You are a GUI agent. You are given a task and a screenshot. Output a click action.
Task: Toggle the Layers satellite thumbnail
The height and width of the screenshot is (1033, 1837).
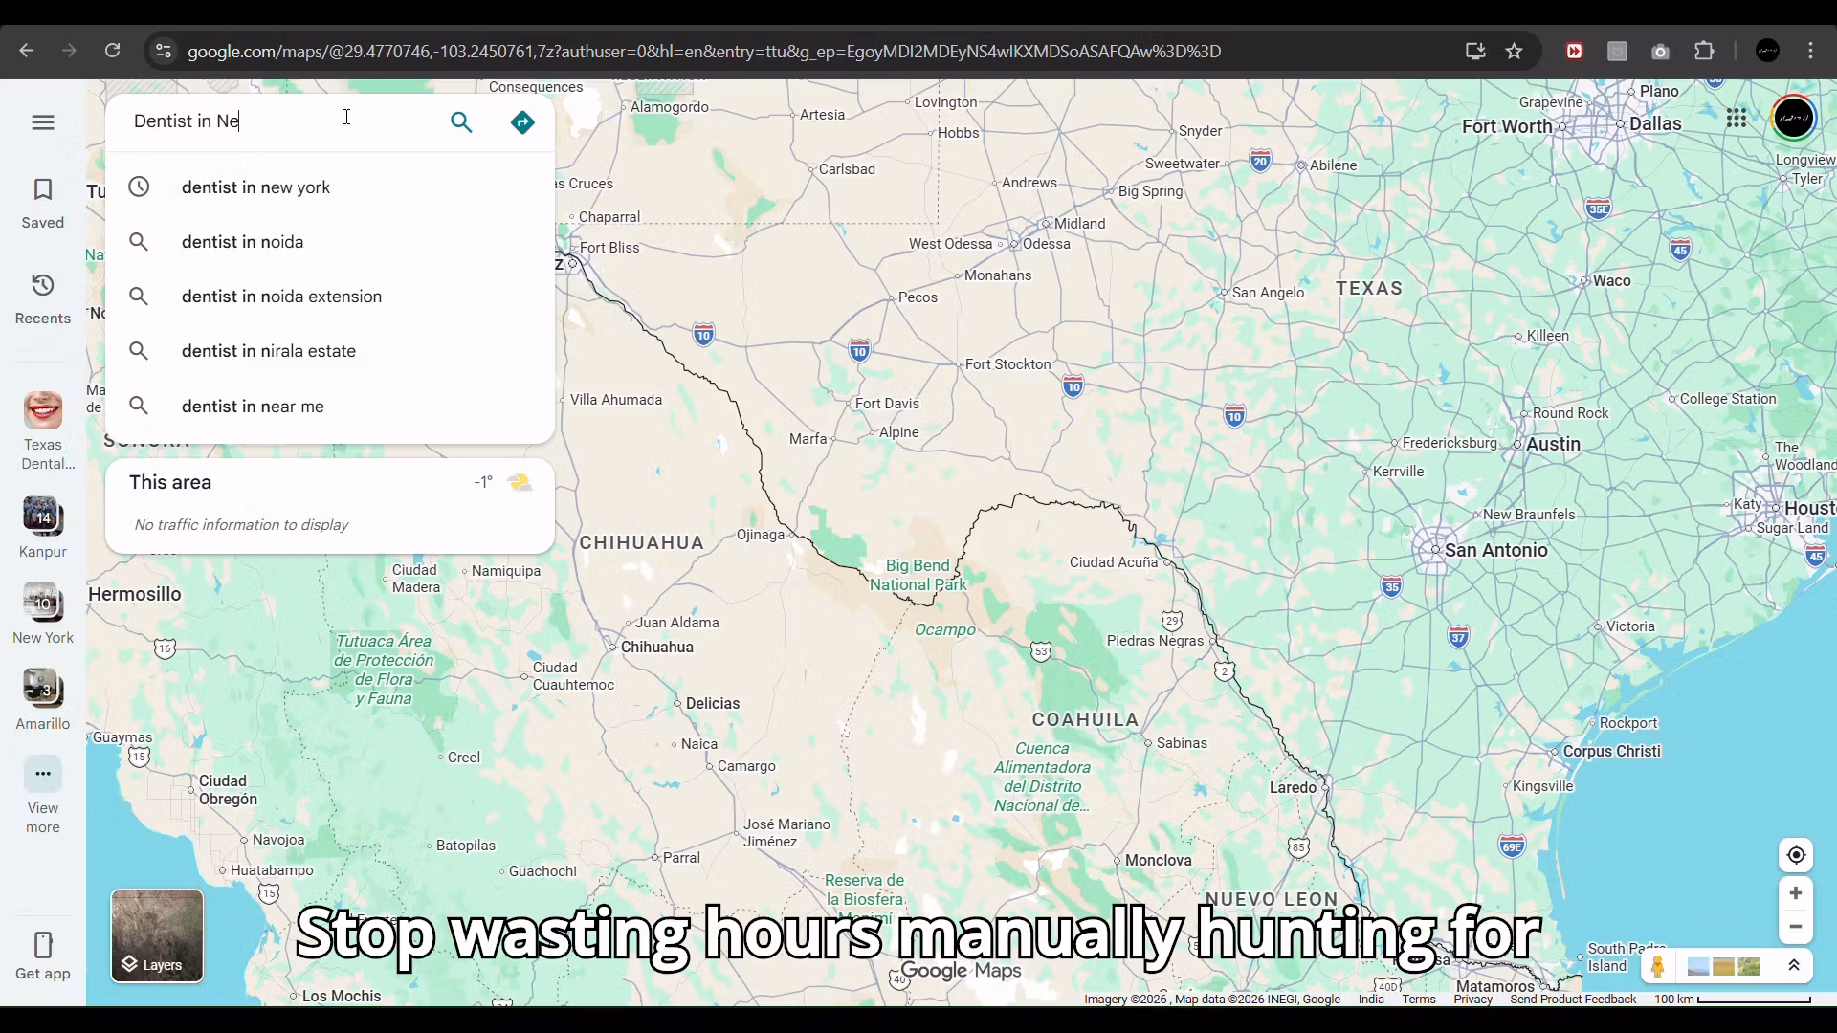click(157, 935)
